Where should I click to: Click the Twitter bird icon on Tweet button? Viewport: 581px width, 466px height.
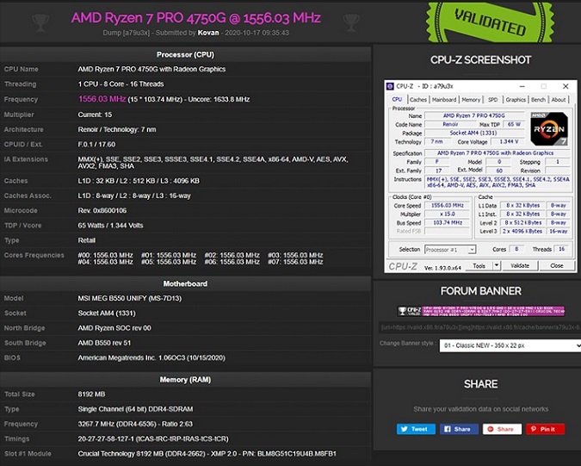pyautogui.click(x=405, y=429)
